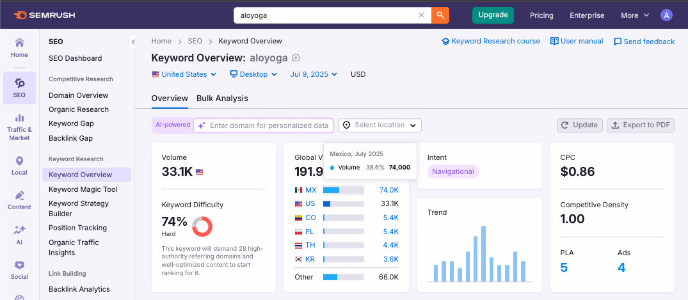Open SEO section in left rail
This screenshot has width=688, height=300.
click(19, 88)
